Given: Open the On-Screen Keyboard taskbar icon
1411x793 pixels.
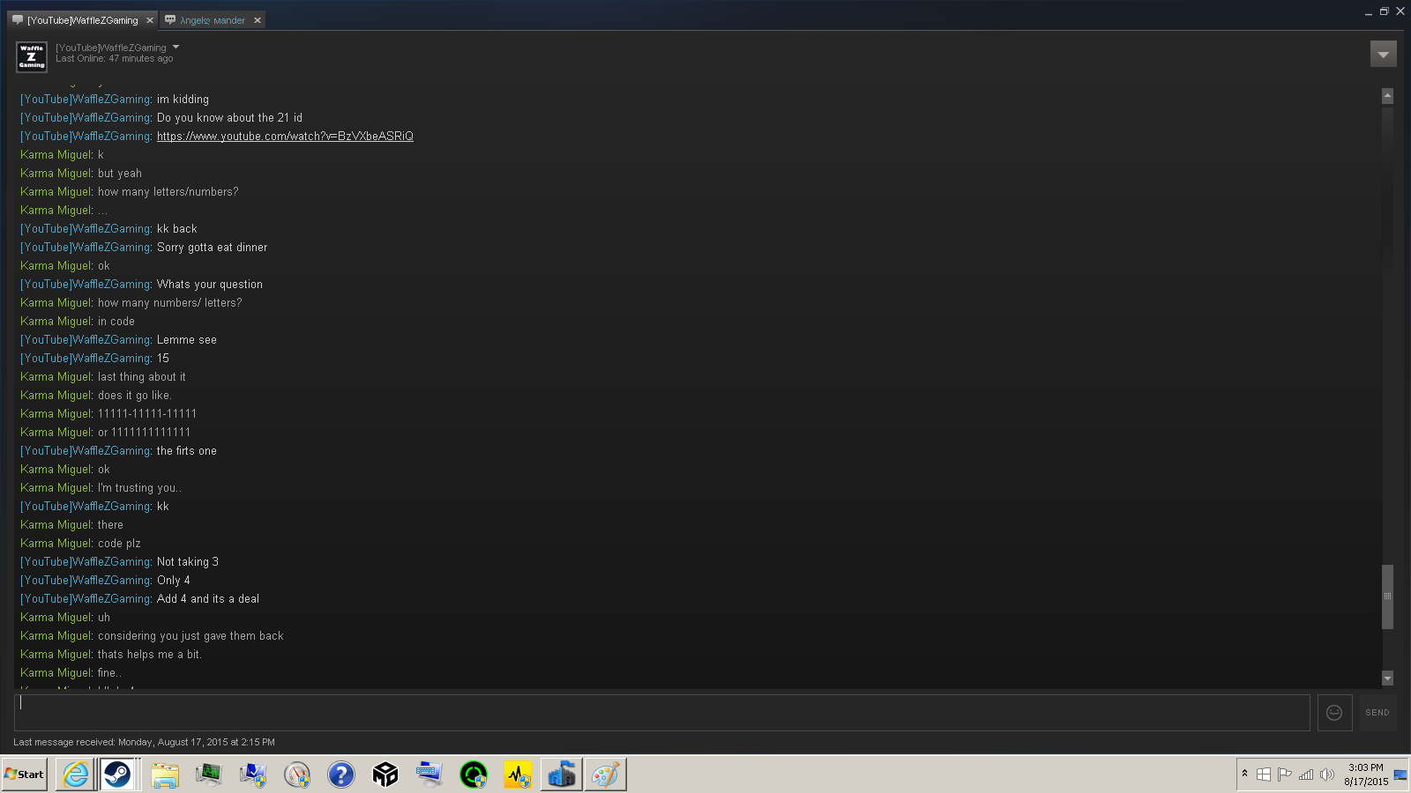Looking at the screenshot, I should [429, 775].
